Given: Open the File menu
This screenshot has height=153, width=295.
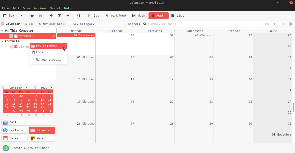Looking at the screenshot, I should pos(5,9).
